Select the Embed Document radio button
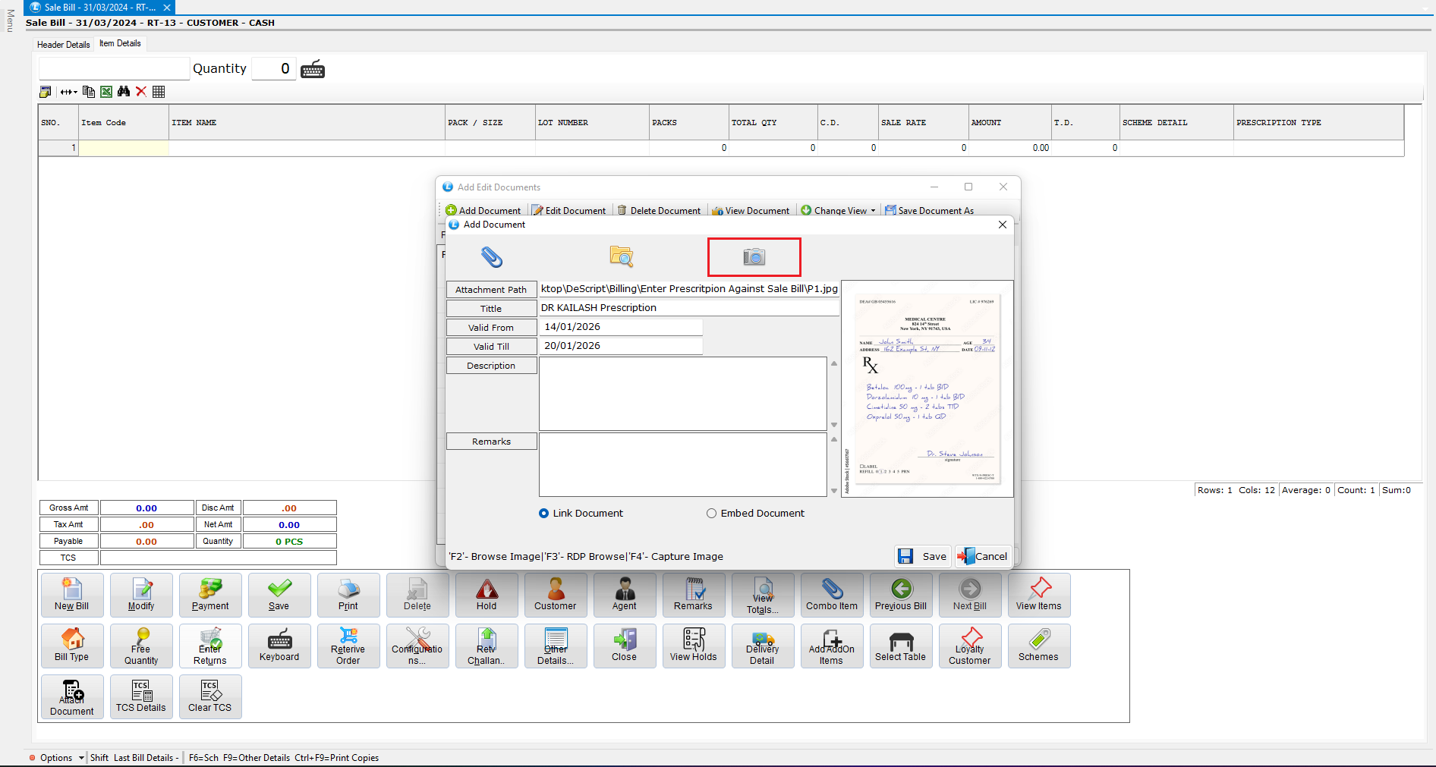The height and width of the screenshot is (767, 1436). pyautogui.click(x=711, y=514)
